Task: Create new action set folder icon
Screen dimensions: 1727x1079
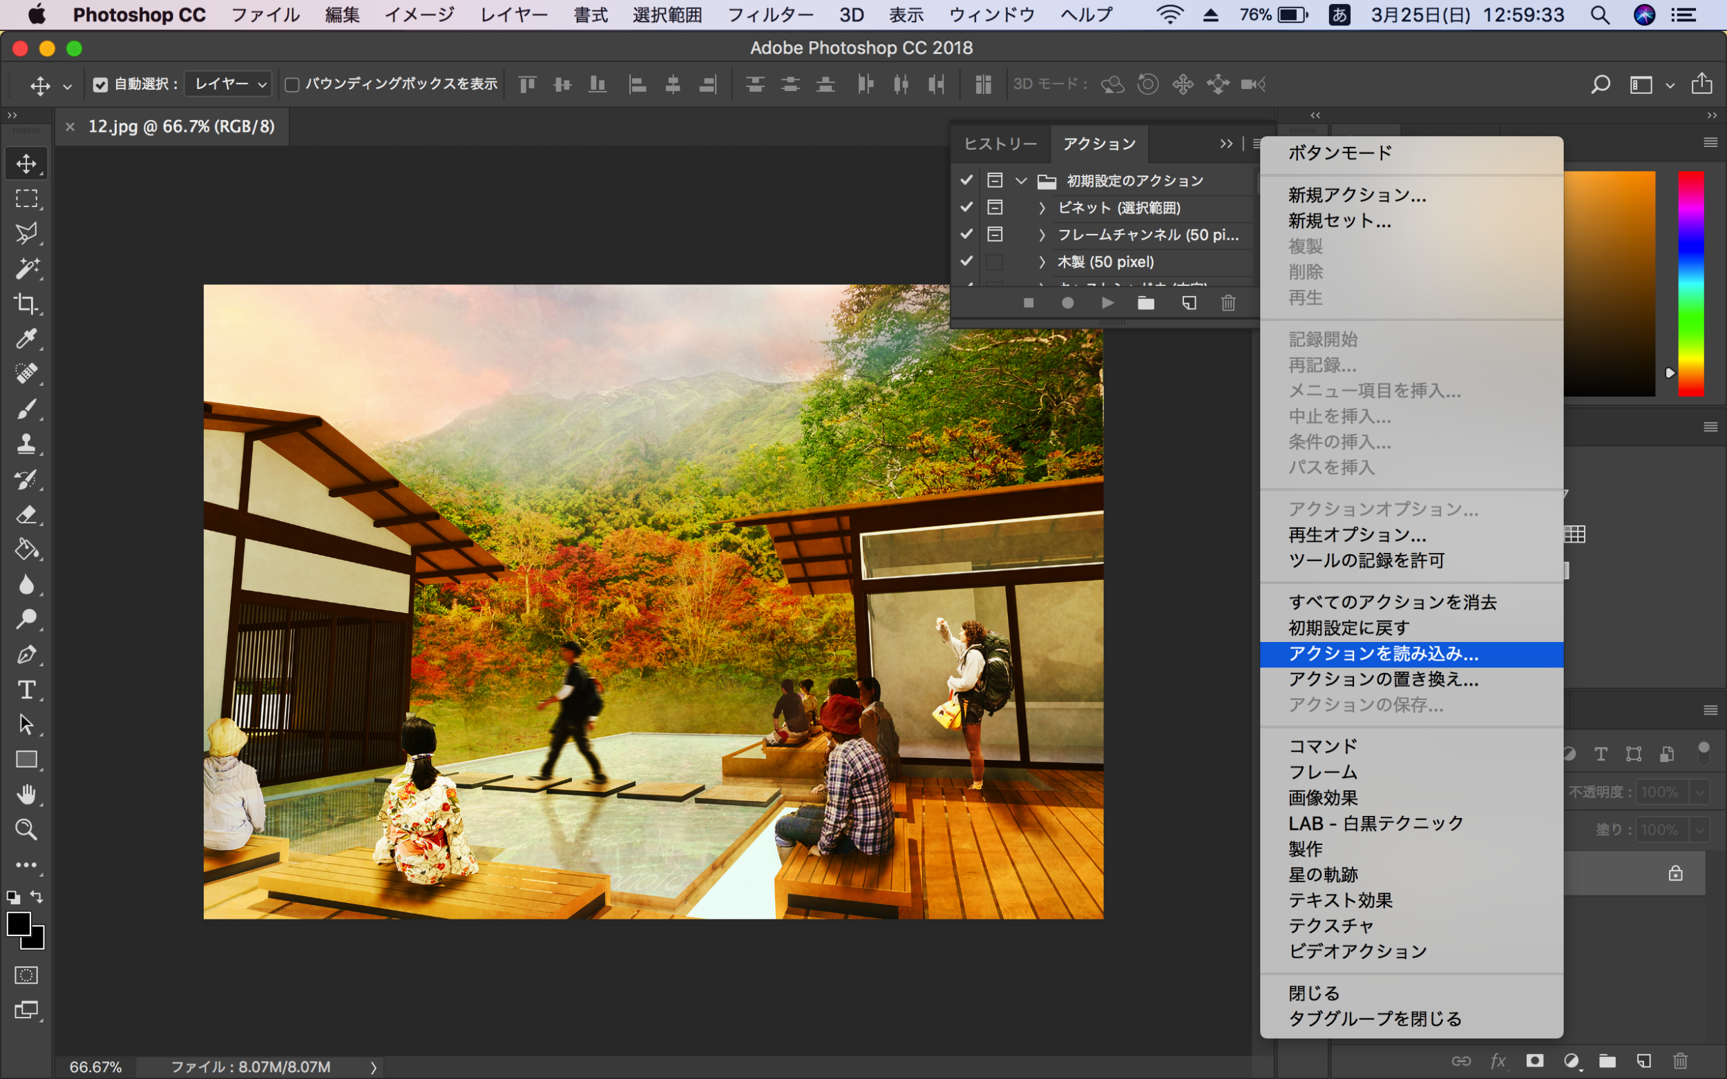Action: tap(1146, 303)
